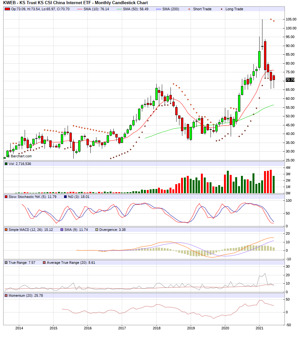Image resolution: width=298 pixels, height=338 pixels.
Task: Click the red Slow Stochastic legend square
Action: (6, 197)
